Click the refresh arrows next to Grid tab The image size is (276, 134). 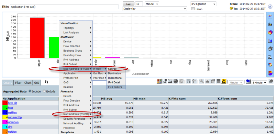coord(46,82)
